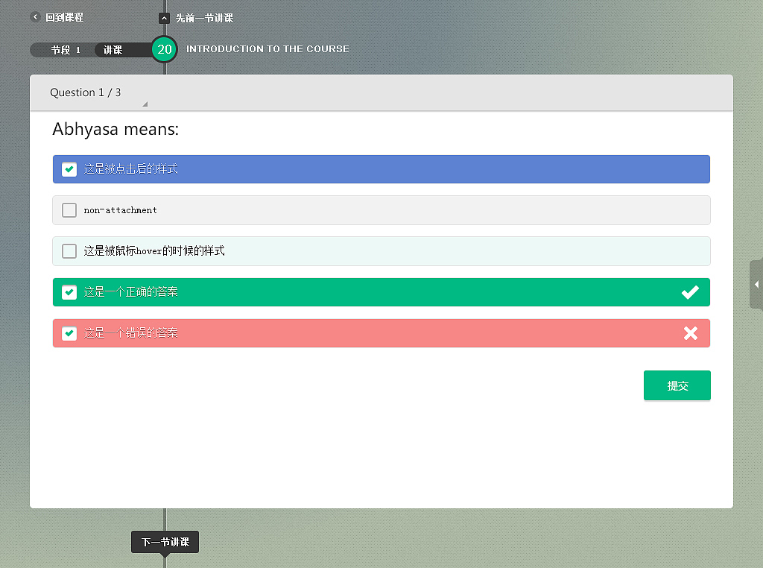
Task: Go to 先前一节讲课
Action: click(204, 18)
